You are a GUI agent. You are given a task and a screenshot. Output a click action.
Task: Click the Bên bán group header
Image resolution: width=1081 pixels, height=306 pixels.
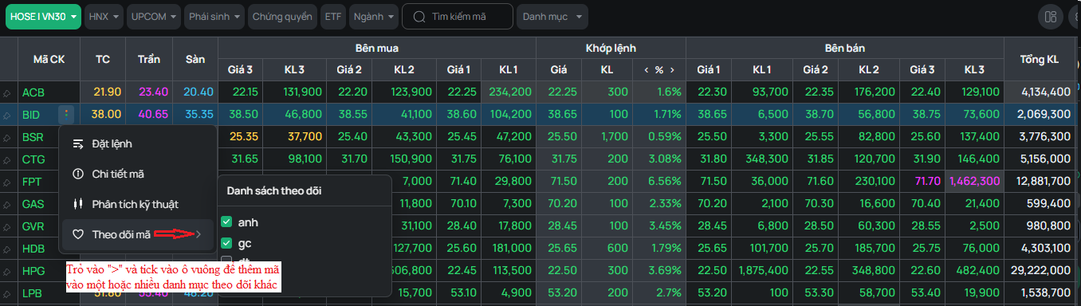pos(845,48)
